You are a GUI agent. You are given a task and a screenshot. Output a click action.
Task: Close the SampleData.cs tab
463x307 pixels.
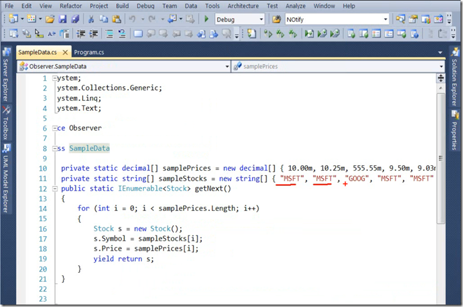tap(66, 53)
